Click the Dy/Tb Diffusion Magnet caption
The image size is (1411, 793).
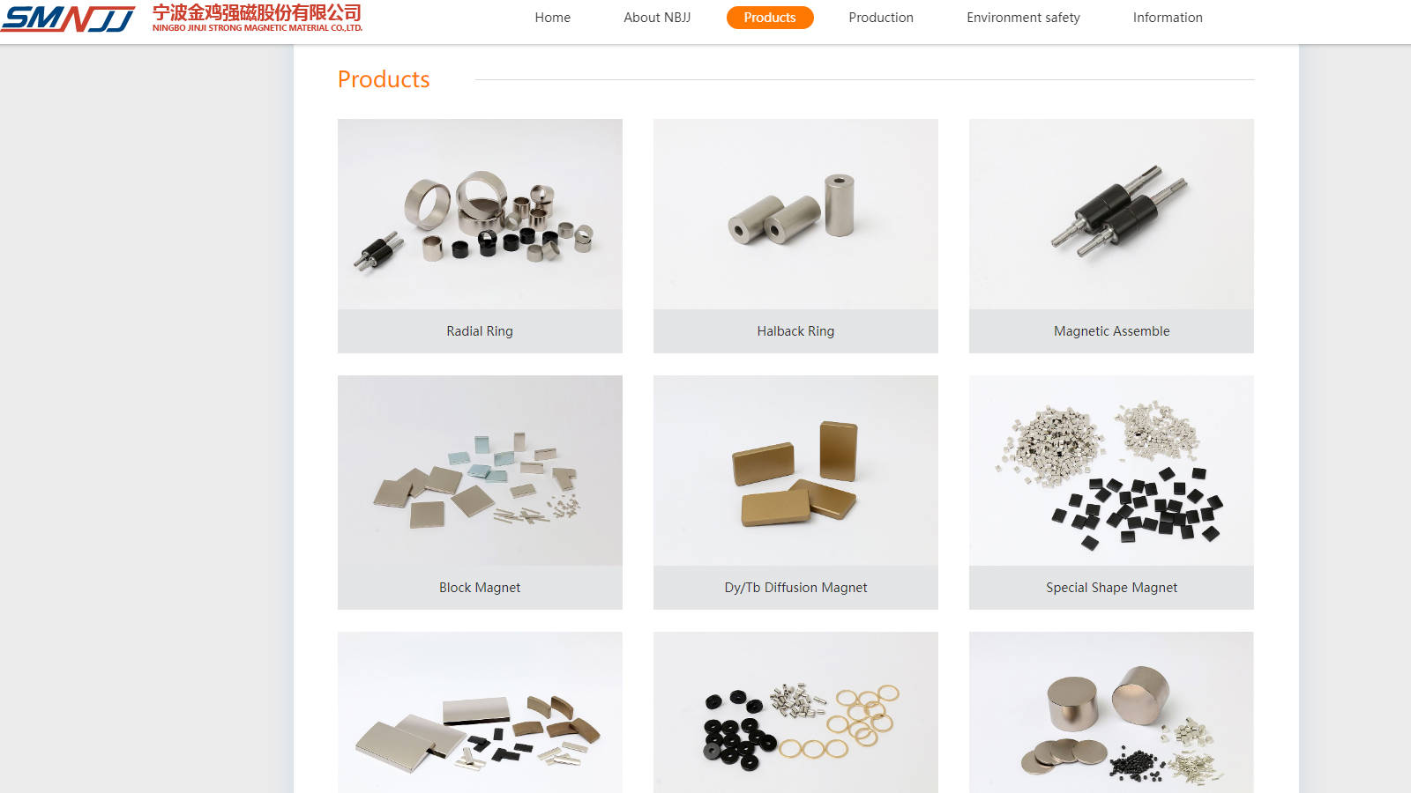(x=795, y=588)
